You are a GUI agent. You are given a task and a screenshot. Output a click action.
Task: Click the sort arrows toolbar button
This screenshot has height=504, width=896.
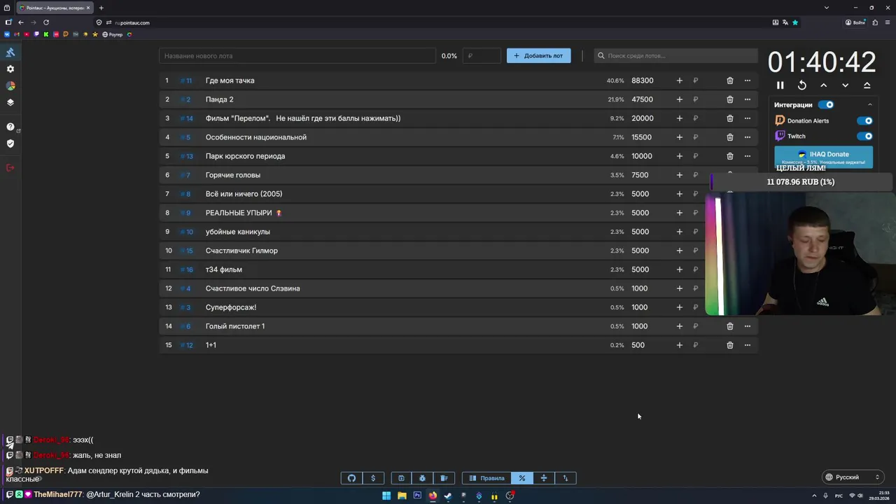[565, 478]
